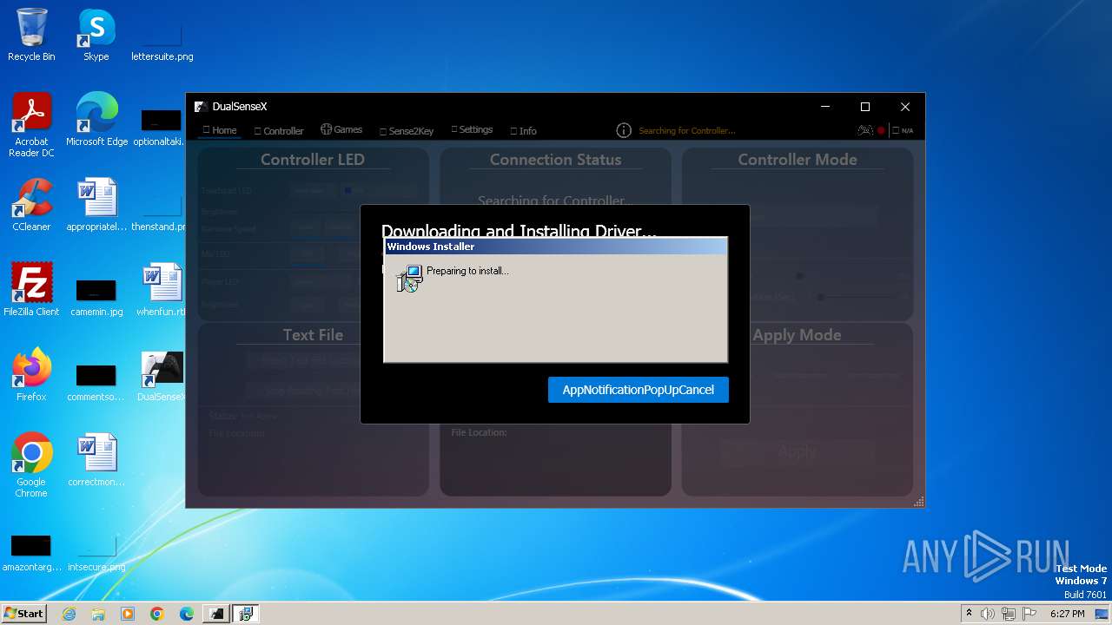This screenshot has height=625, width=1112.
Task: Switch to the Info tab
Action: [523, 131]
